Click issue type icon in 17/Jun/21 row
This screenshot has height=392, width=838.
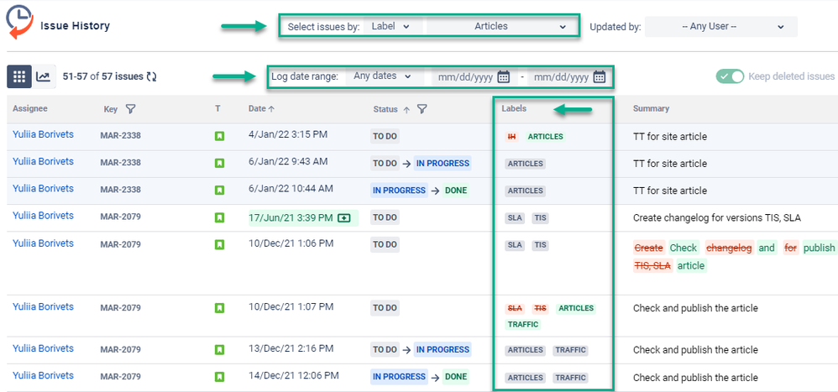[219, 217]
